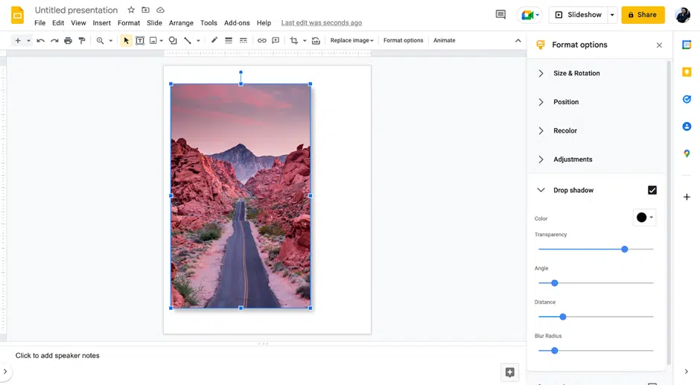Screen dimensions: 700x385
Task: Click the Animate toolbar button
Action: [x=445, y=41]
